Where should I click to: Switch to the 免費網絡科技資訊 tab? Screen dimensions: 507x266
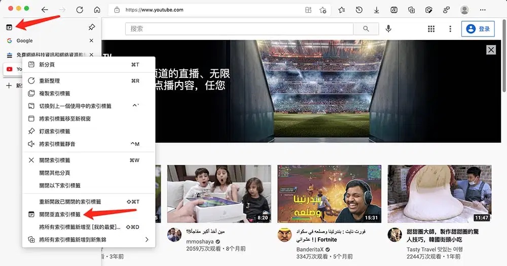coord(45,55)
